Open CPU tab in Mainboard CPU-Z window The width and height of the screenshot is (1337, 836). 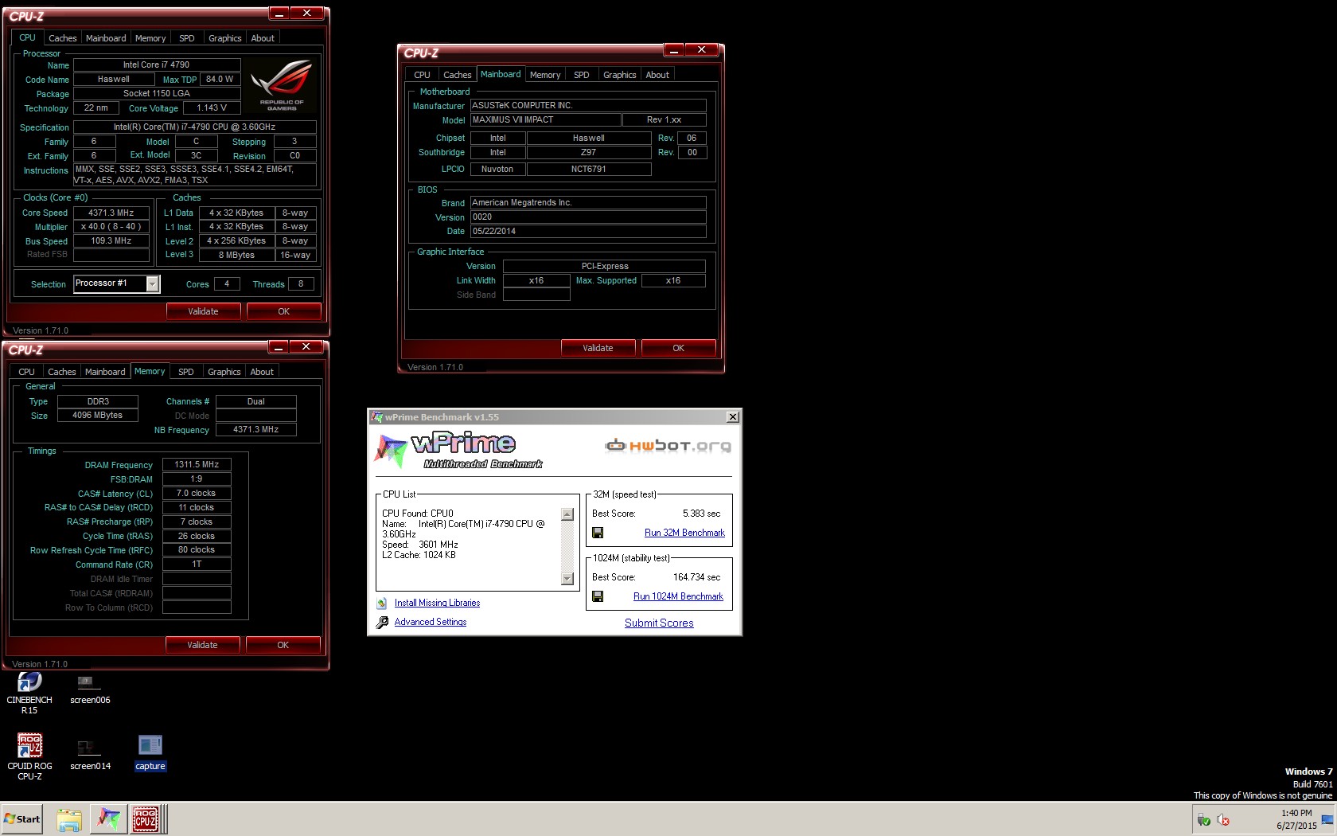(x=422, y=75)
